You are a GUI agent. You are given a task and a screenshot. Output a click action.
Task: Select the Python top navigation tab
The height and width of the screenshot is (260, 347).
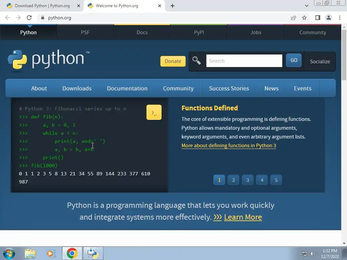click(28, 32)
